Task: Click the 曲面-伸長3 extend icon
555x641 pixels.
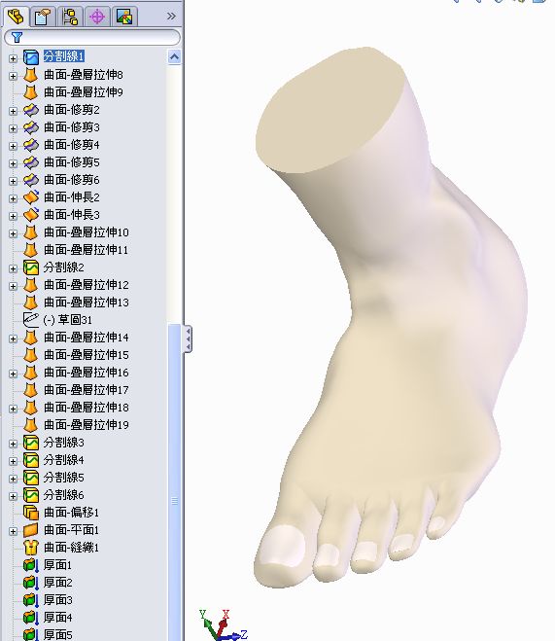Action: click(x=31, y=215)
